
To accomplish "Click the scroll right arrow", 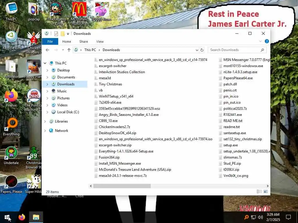I will tap(268, 186).
